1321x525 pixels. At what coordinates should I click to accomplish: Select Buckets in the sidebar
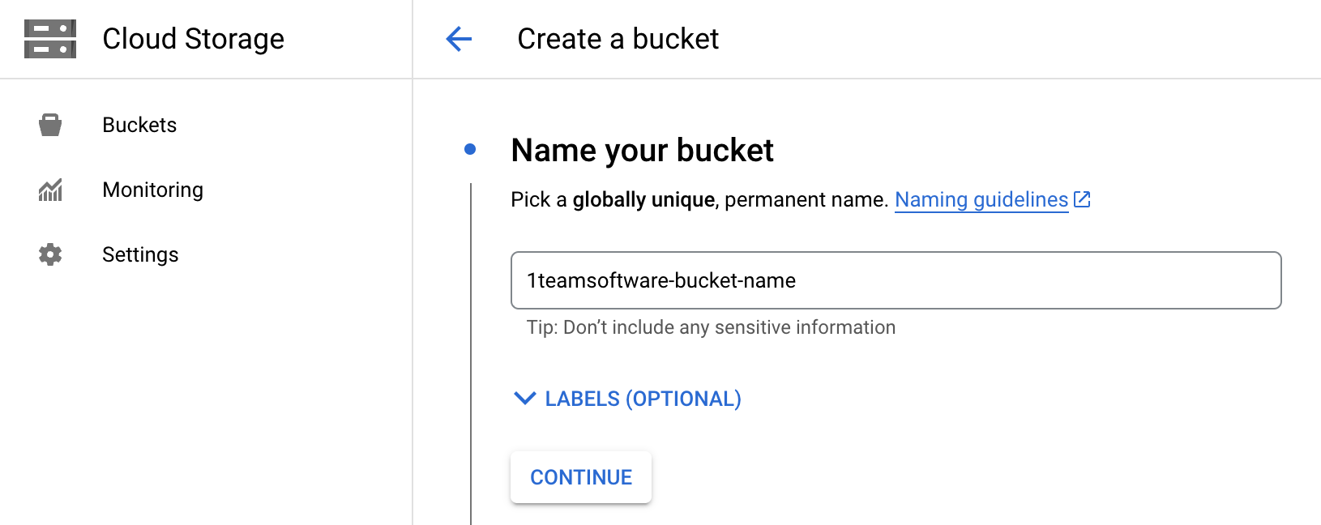tap(139, 124)
